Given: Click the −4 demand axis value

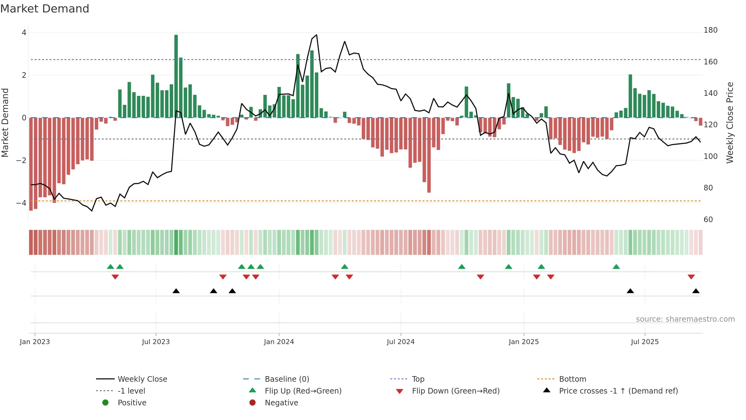Looking at the screenshot, I should coord(21,203).
